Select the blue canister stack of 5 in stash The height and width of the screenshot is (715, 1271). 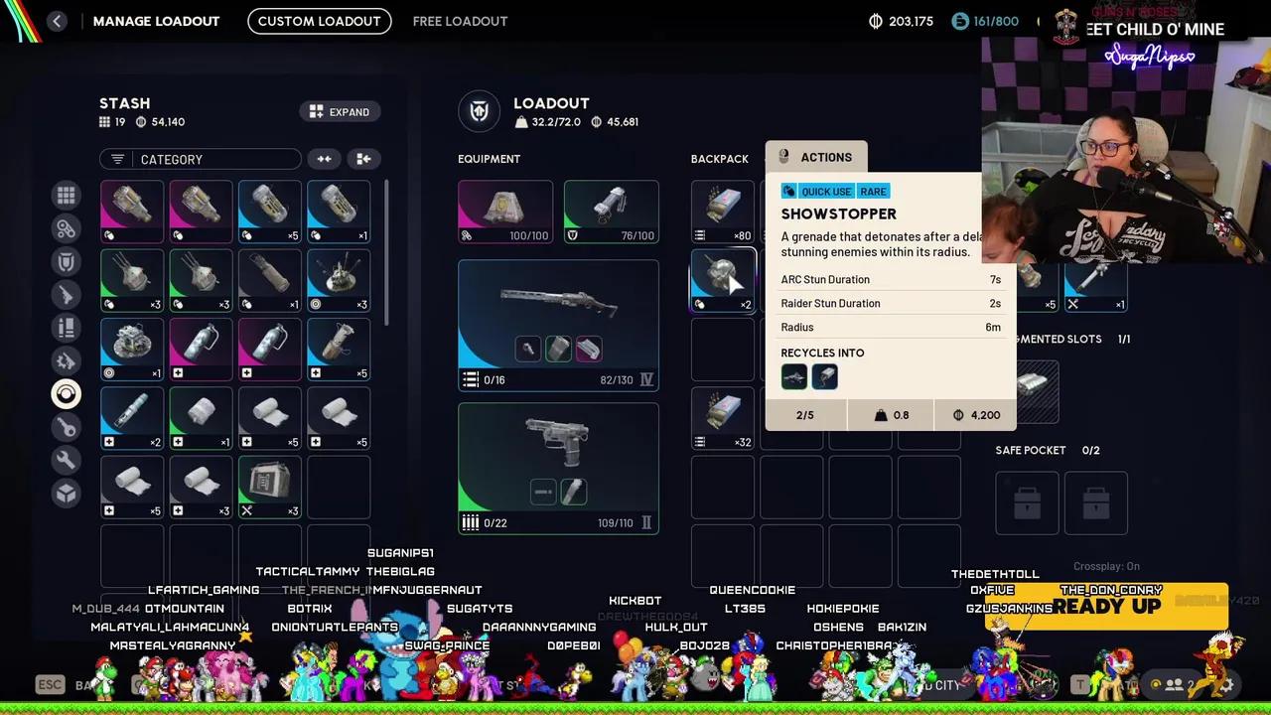click(x=269, y=212)
